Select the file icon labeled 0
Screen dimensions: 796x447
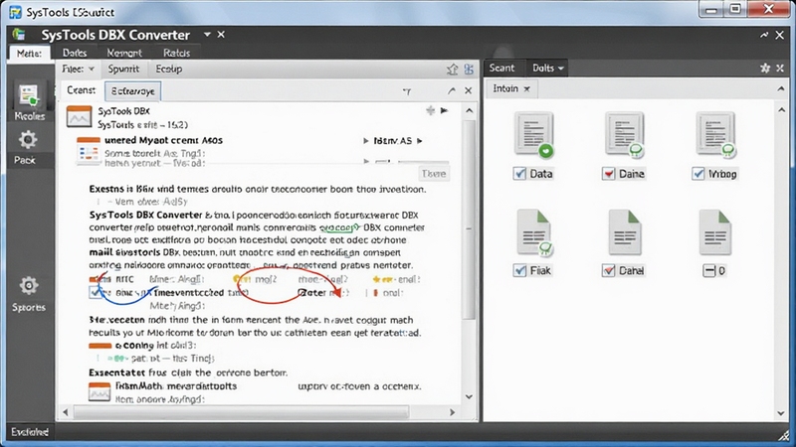715,232
